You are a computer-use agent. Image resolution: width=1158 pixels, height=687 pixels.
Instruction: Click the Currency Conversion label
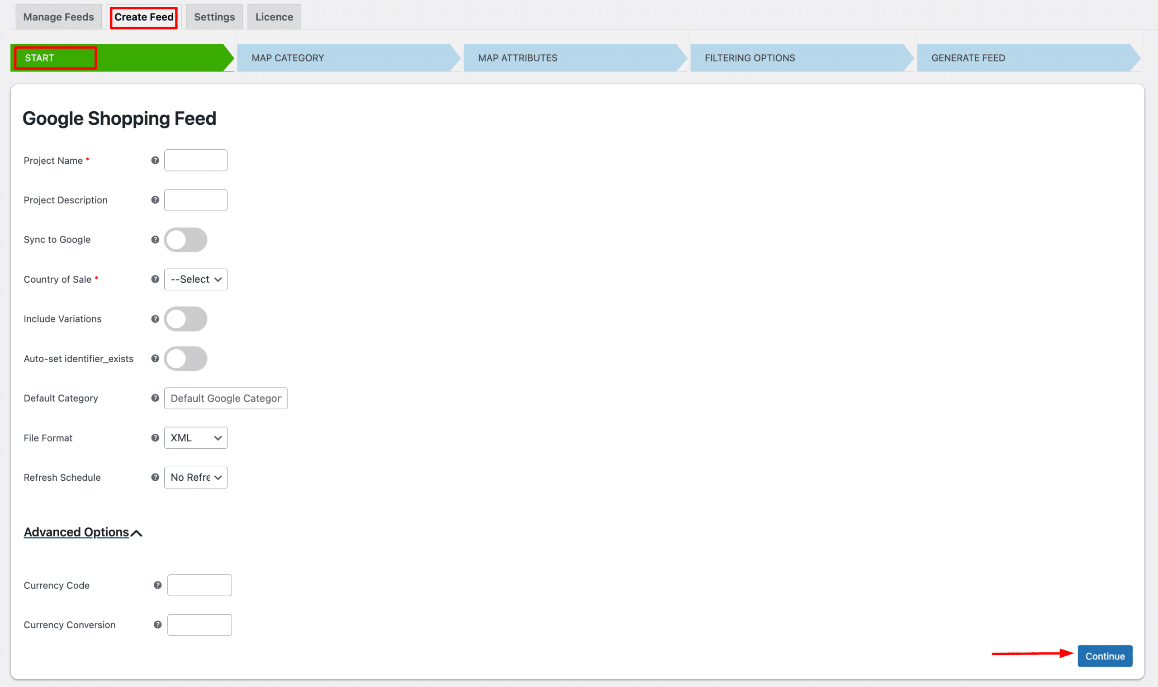click(70, 625)
